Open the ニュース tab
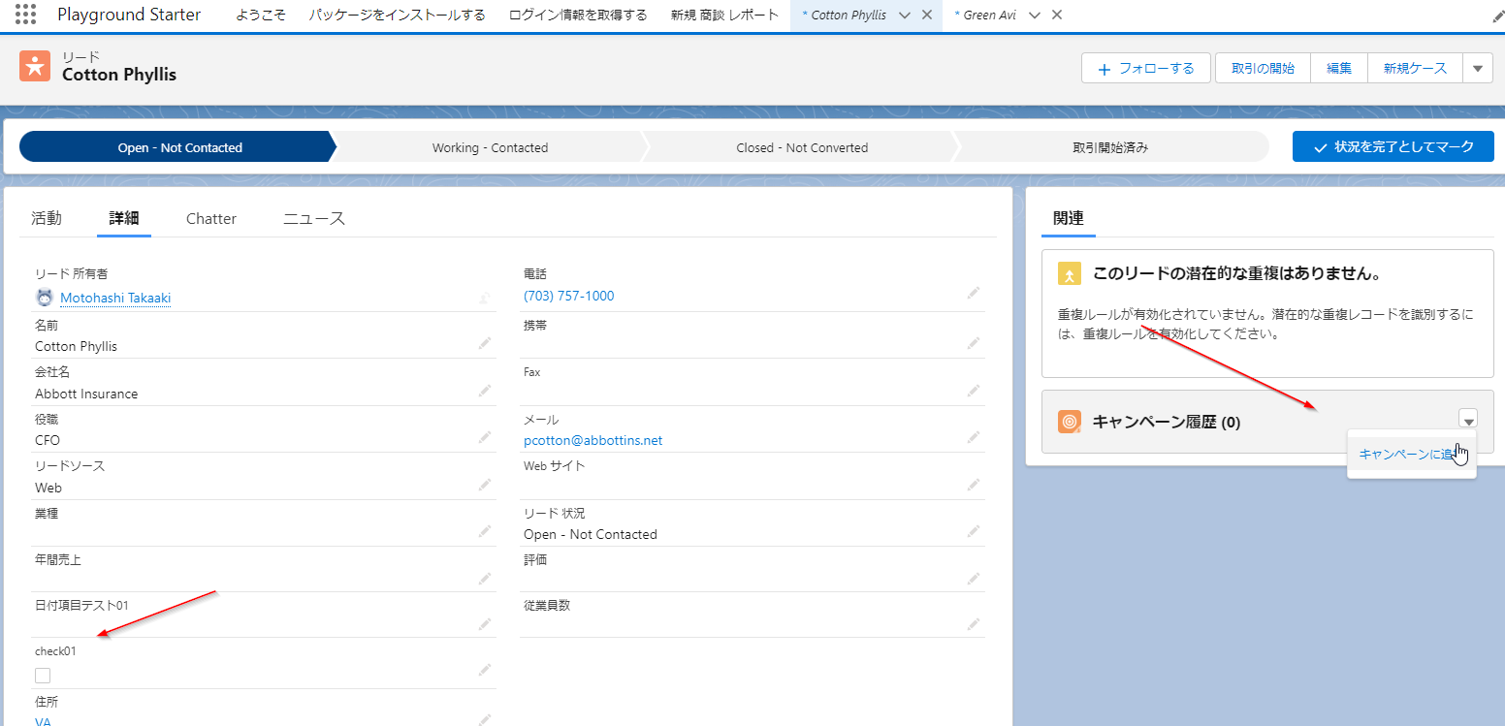Image resolution: width=1505 pixels, height=726 pixels. click(x=314, y=218)
